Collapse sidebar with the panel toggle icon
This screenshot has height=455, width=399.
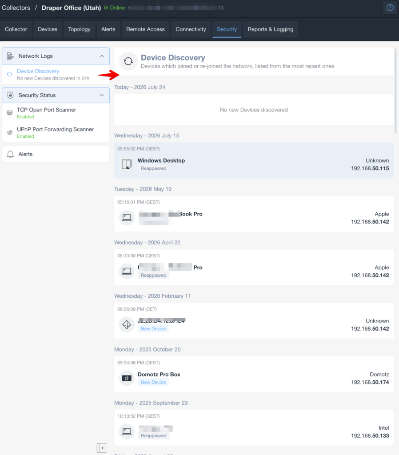pyautogui.click(x=102, y=448)
